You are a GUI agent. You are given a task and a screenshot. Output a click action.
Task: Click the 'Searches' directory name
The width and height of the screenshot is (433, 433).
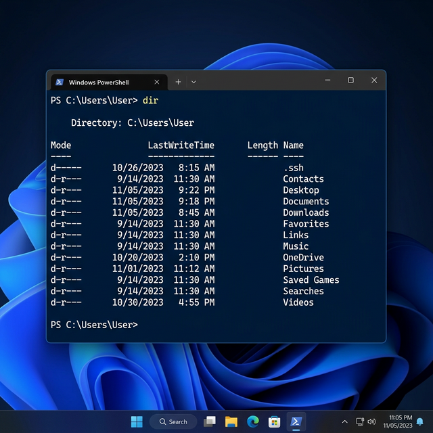pyautogui.click(x=304, y=291)
